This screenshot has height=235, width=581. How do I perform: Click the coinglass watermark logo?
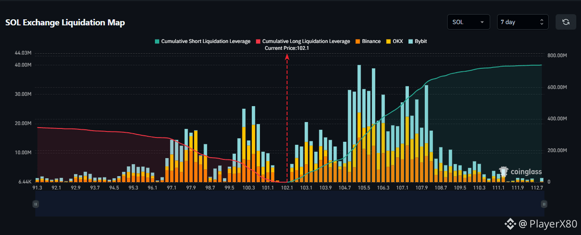[x=520, y=172]
